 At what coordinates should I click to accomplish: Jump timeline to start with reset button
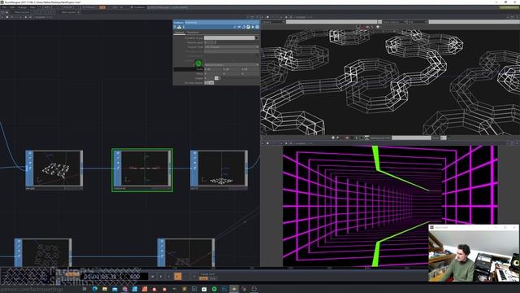click(x=153, y=277)
